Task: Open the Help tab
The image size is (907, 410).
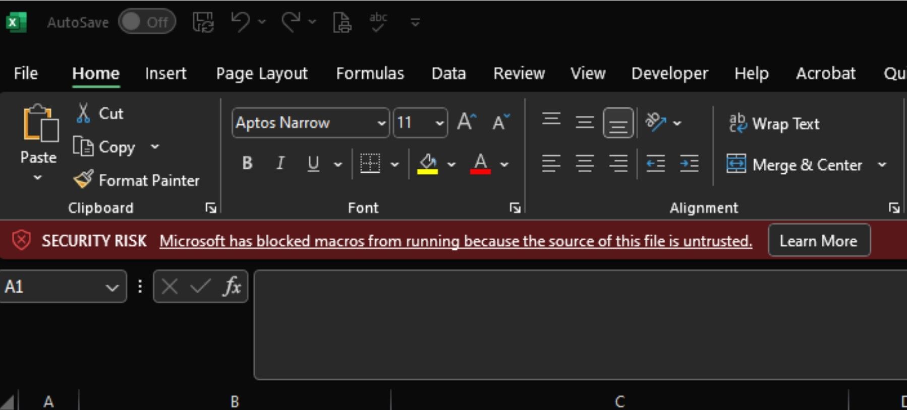Action: point(751,74)
